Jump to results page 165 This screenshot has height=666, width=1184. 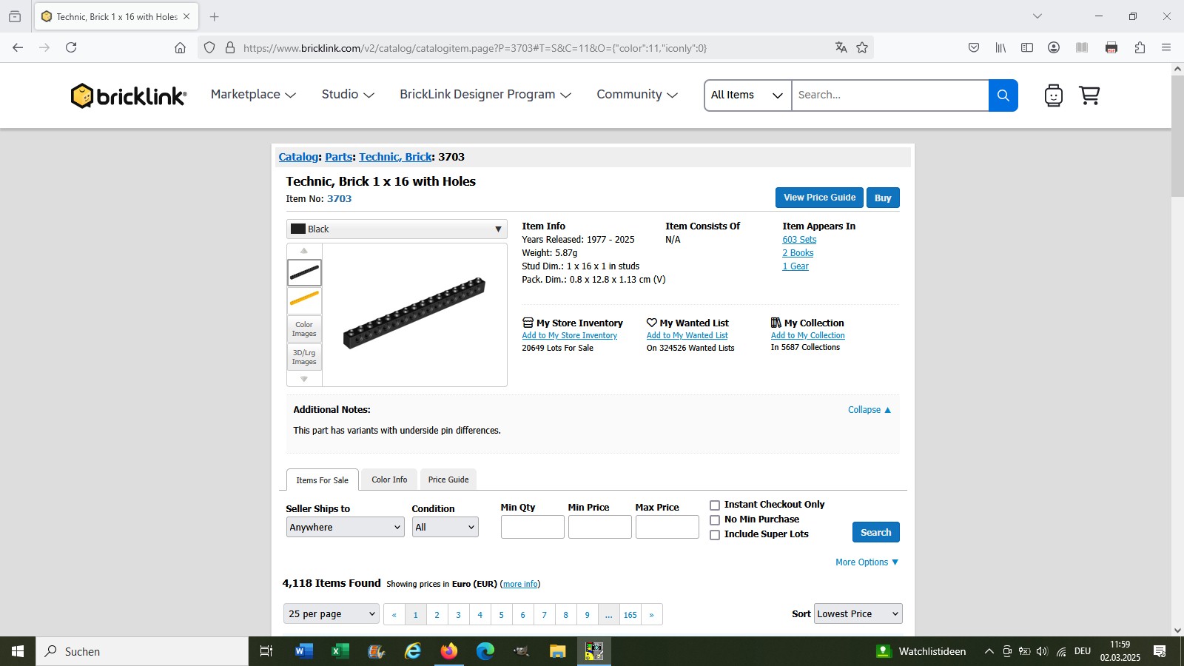click(x=630, y=615)
